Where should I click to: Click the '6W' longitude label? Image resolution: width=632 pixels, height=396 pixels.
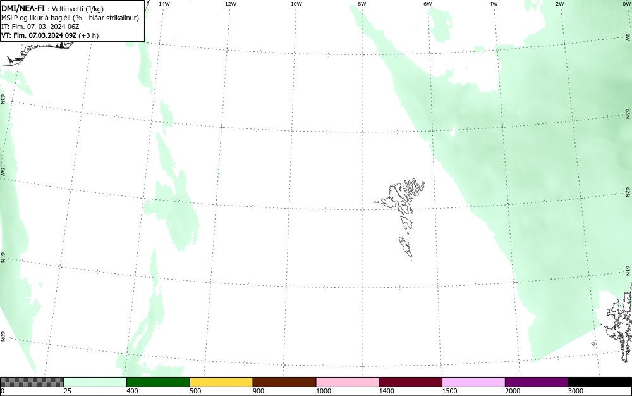(x=428, y=4)
